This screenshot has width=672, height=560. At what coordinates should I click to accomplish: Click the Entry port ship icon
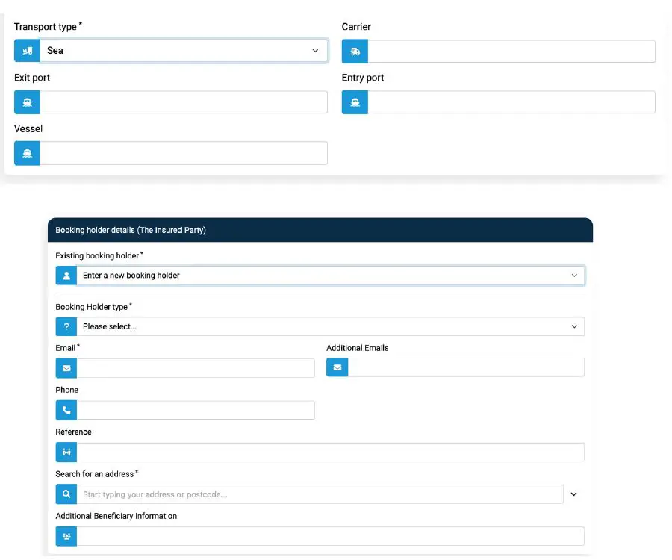click(355, 102)
